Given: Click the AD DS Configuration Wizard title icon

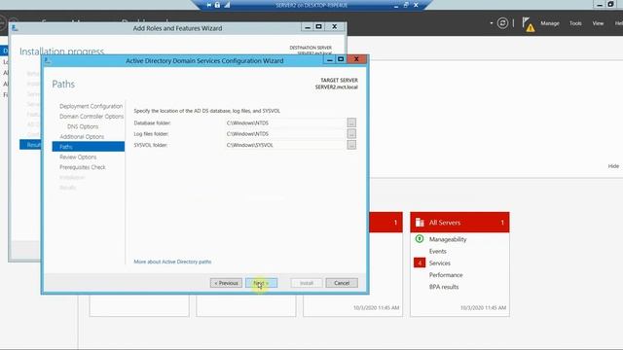Looking at the screenshot, I should (48, 60).
